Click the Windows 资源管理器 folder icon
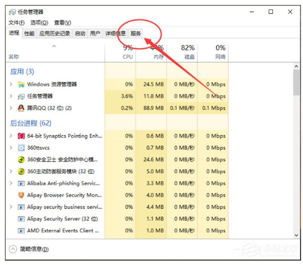This screenshot has width=303, height=265. click(21, 84)
